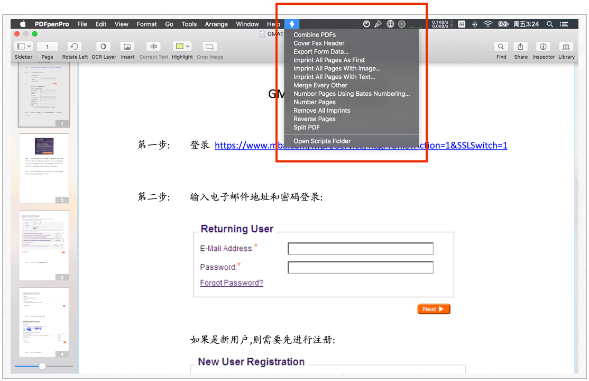Open Notification Center list icon
Screen dimensions: 589x381
(x=564, y=24)
